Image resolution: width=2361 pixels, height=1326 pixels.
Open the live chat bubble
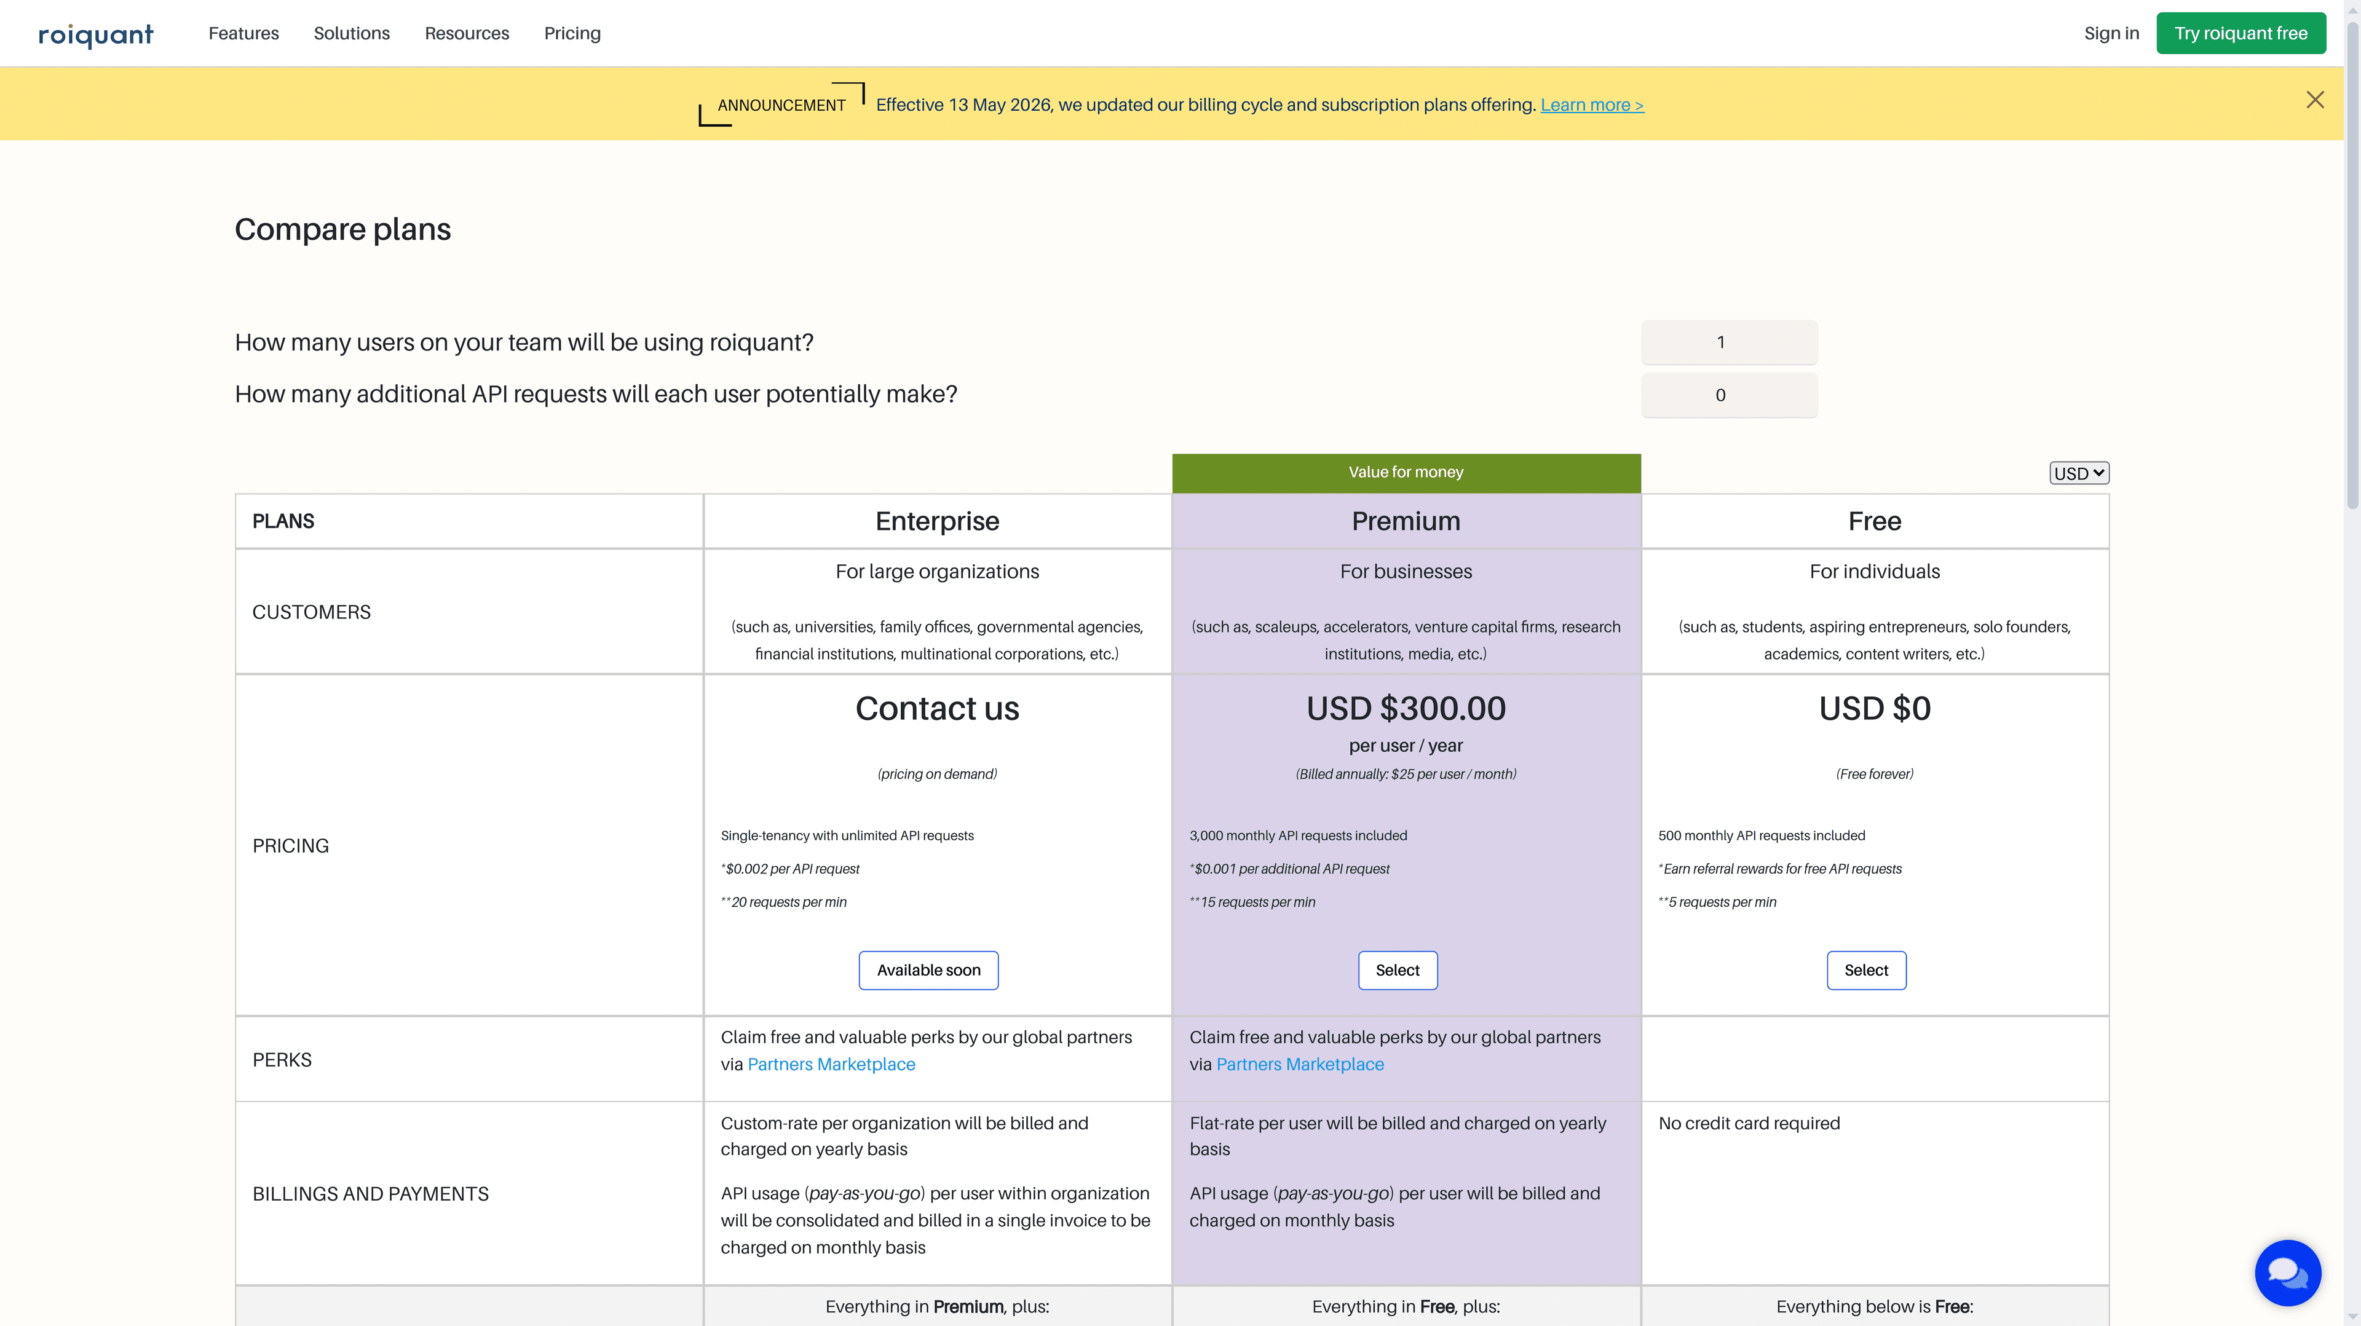[x=2288, y=1273]
